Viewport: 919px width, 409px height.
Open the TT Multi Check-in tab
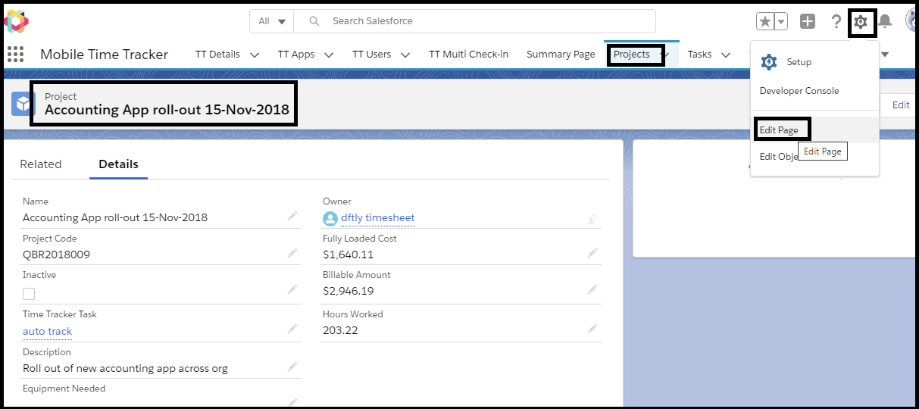click(468, 54)
